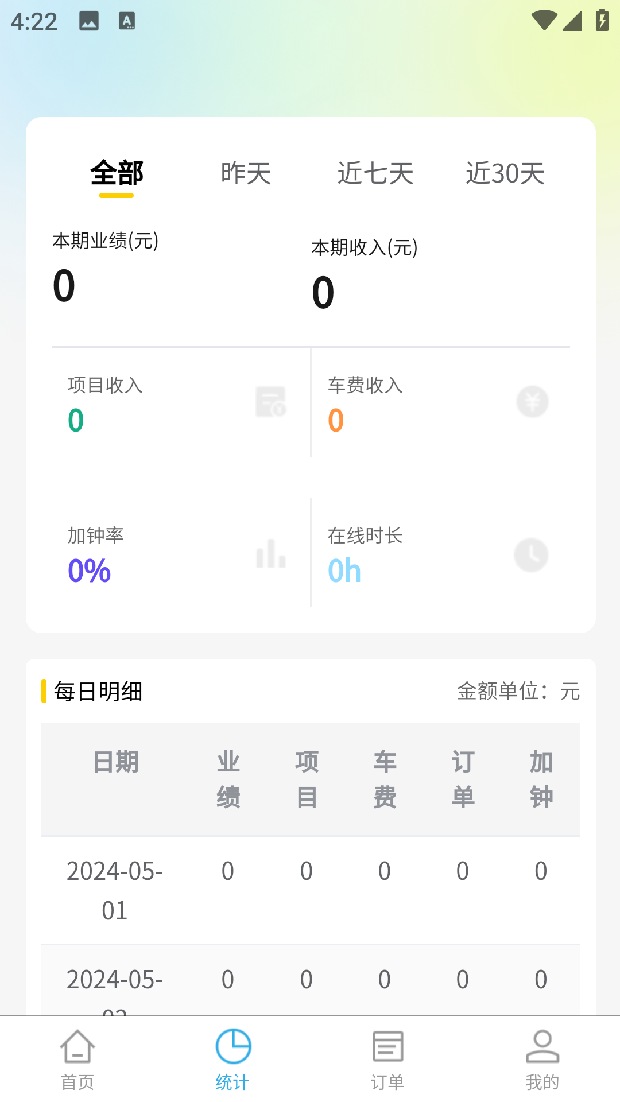Tap the 本期收入(元) value

coord(323,292)
